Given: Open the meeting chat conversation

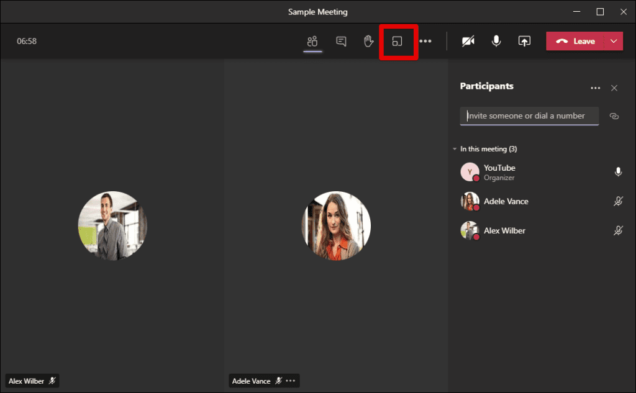Looking at the screenshot, I should point(341,42).
